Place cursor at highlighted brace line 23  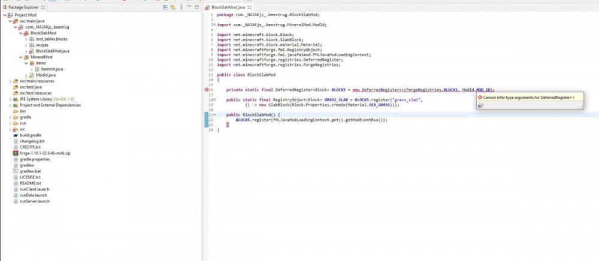(227, 125)
